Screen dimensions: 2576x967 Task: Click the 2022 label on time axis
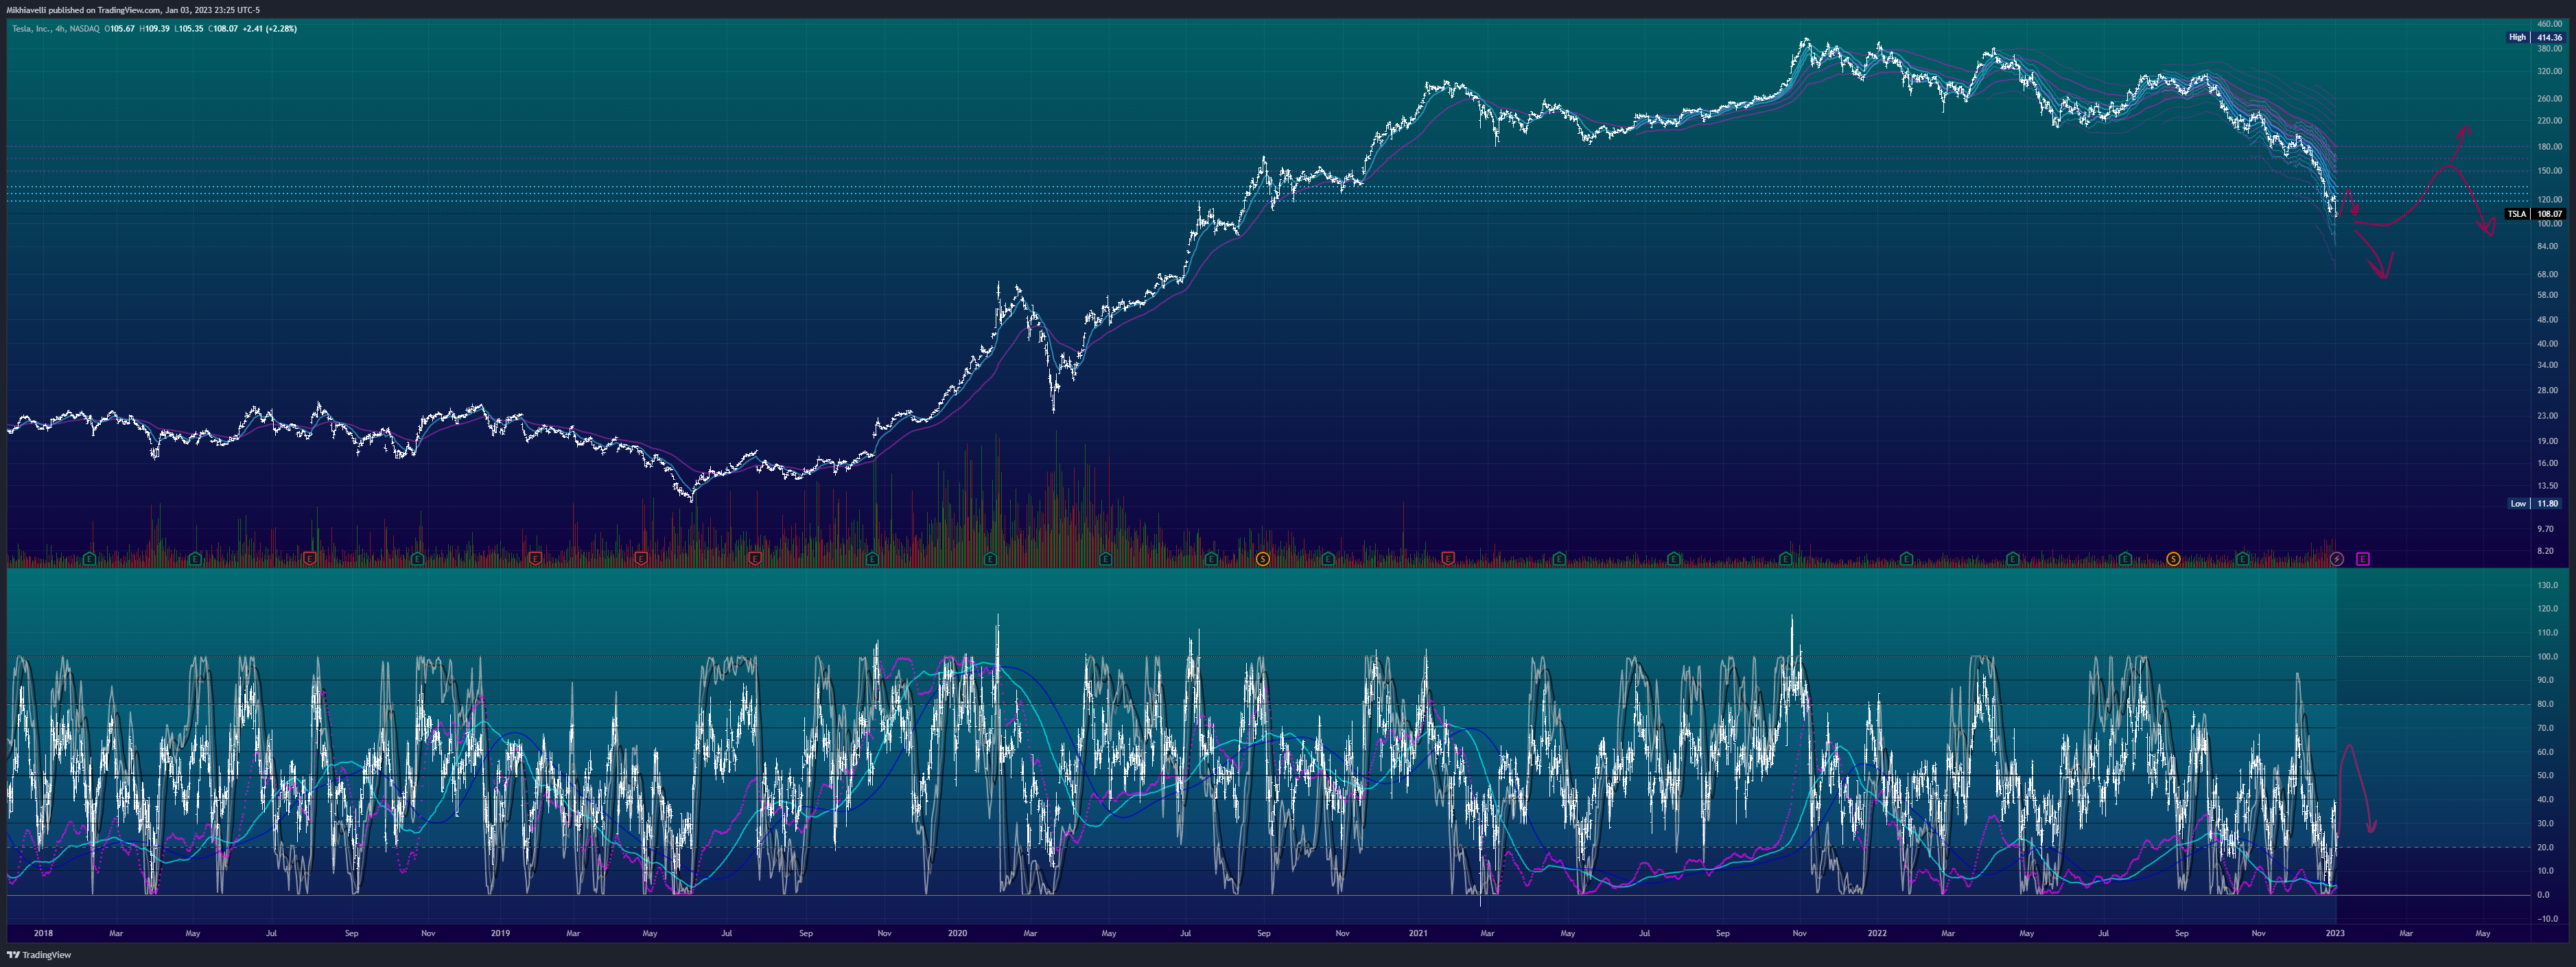[1877, 933]
